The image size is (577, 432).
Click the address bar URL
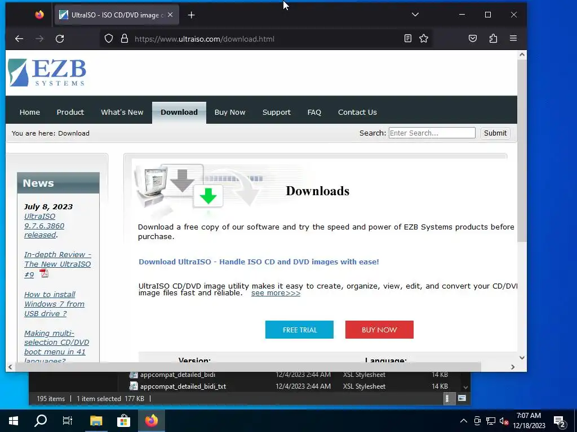click(204, 39)
